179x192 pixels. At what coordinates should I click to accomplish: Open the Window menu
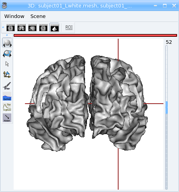coord(14,16)
